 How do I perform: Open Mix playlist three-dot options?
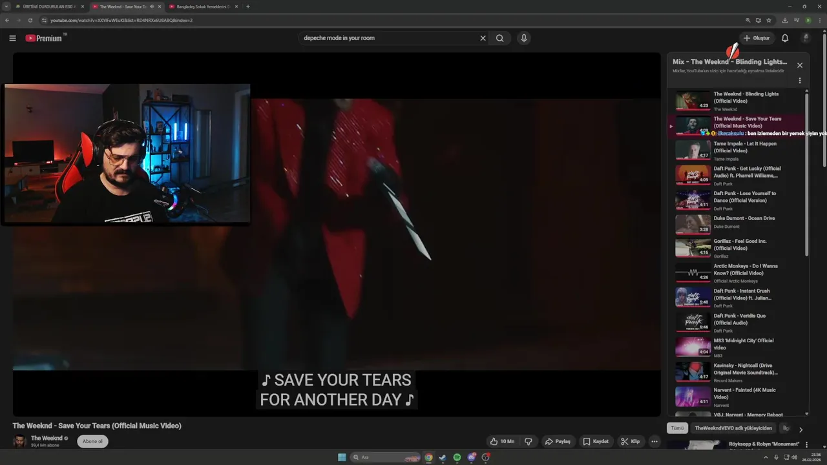coord(800,81)
